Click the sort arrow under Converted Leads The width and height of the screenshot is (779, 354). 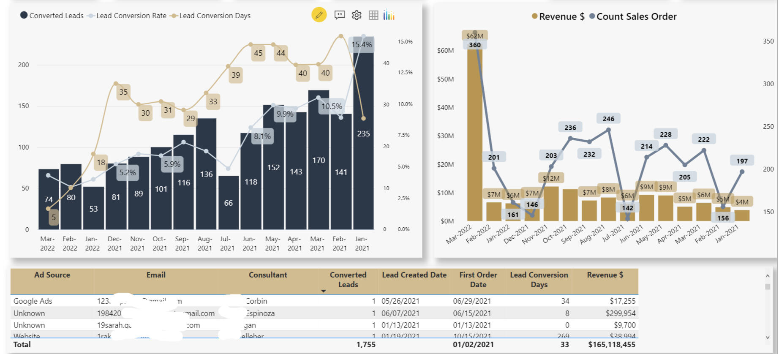[324, 291]
